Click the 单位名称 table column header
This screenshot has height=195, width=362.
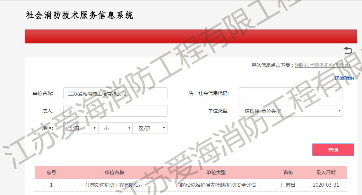click(x=114, y=172)
